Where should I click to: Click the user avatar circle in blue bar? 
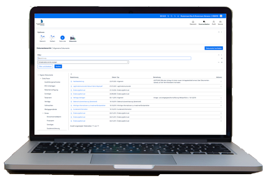point(221,16)
